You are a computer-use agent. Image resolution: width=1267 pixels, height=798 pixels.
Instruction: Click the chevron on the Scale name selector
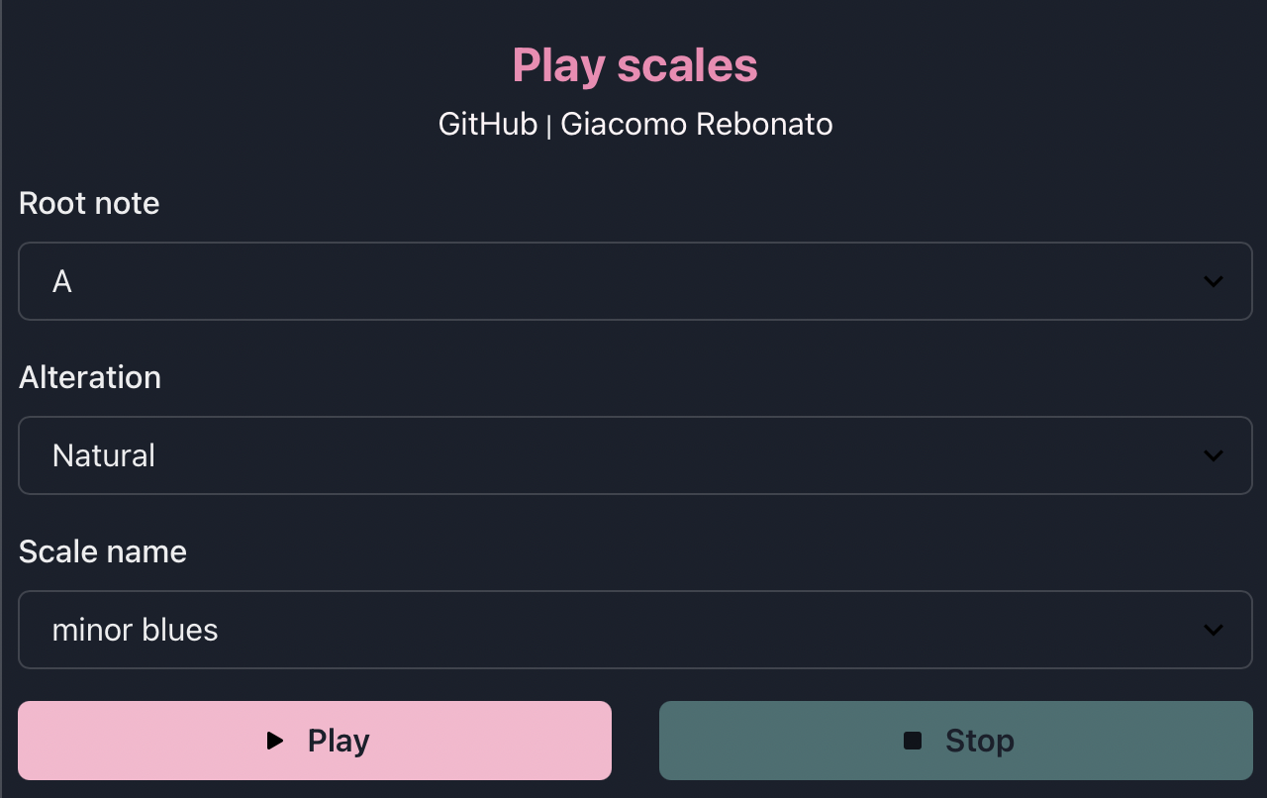pos(1214,630)
